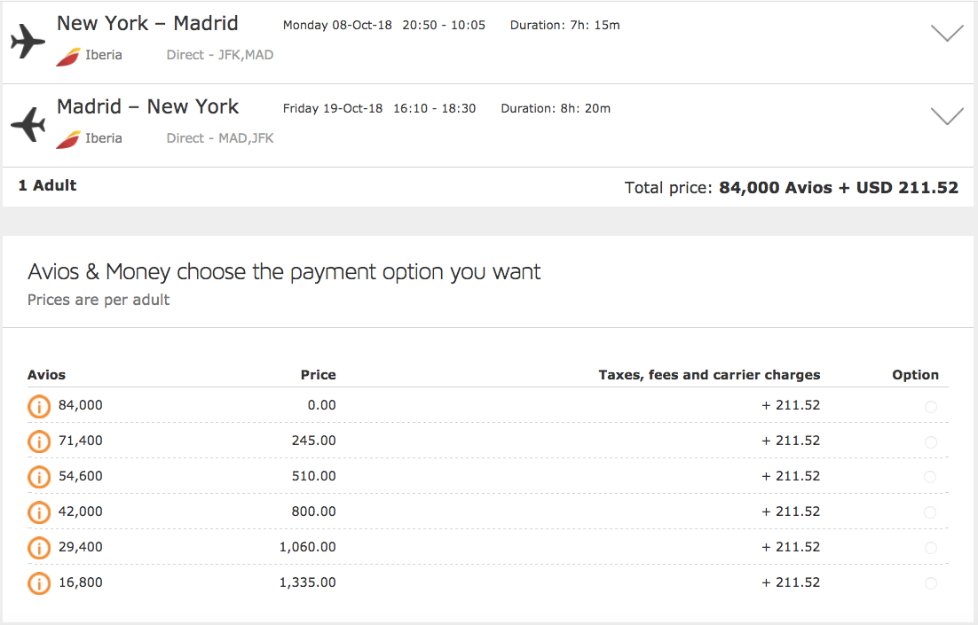This screenshot has height=625, width=978.
Task: Select the 71,400 Avios plus 245.00 option
Action: pyautogui.click(x=930, y=442)
